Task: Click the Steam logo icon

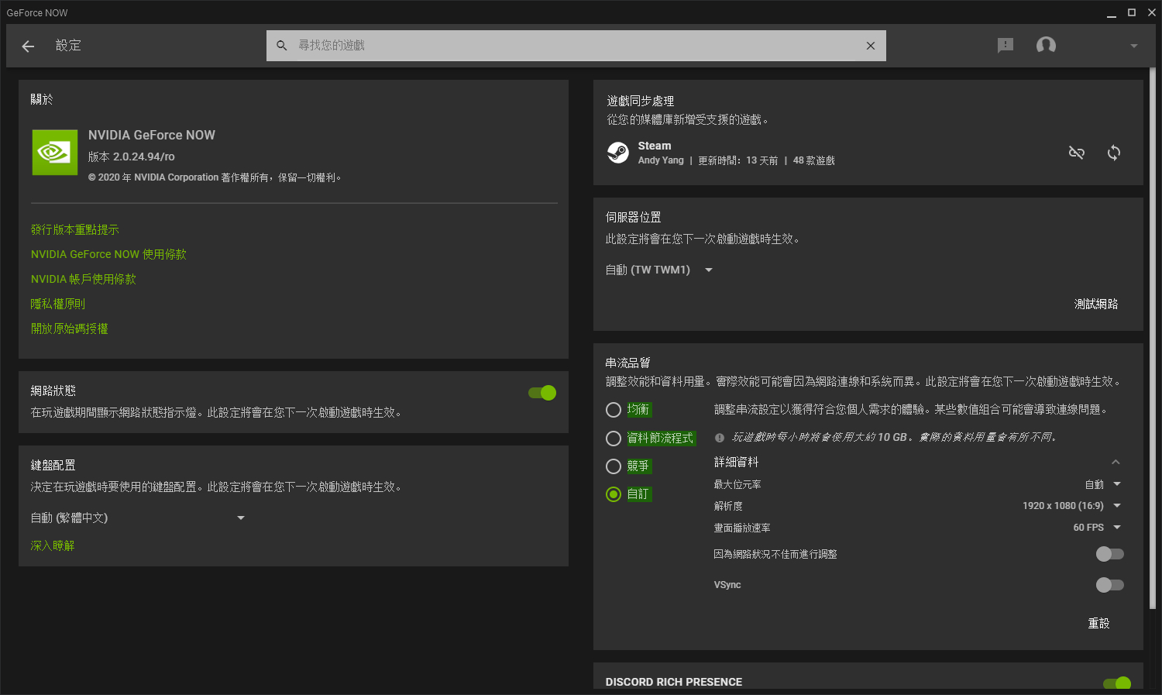Action: tap(618, 153)
